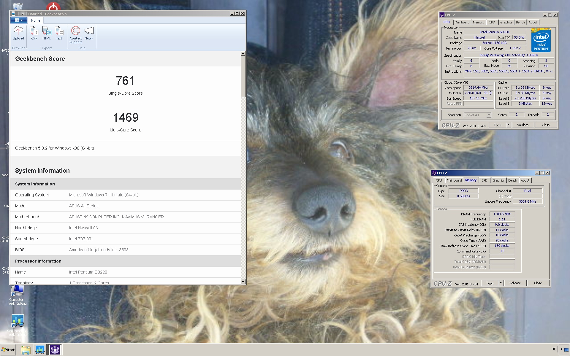
Task: Click Geekbench scrollbar up arrow
Action: click(x=243, y=54)
